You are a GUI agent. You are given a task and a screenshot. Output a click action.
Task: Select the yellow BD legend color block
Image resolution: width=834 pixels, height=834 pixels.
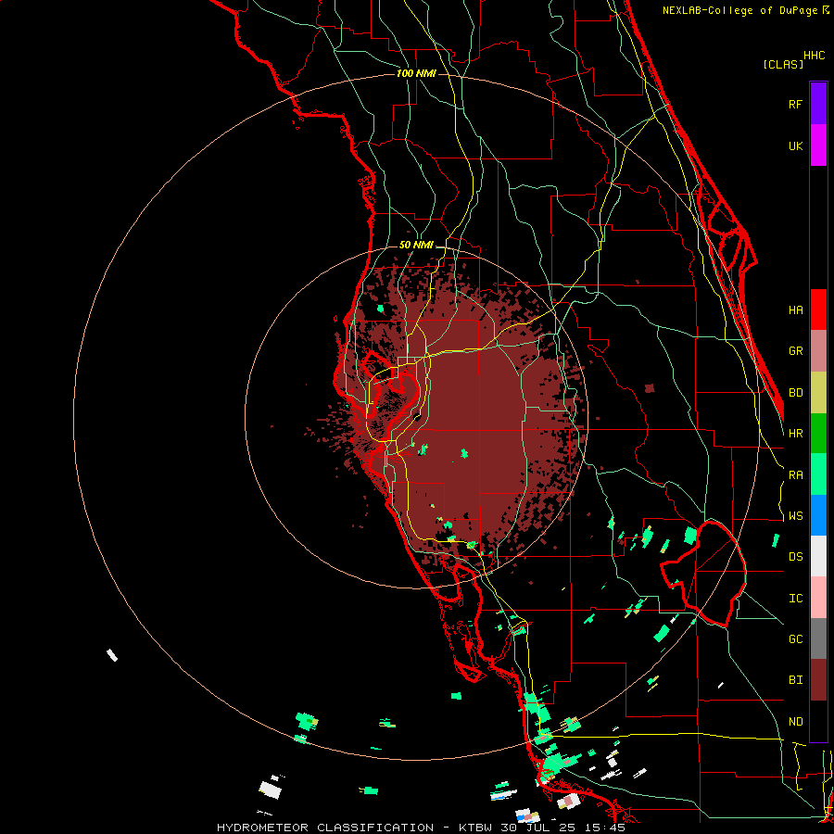click(x=818, y=393)
